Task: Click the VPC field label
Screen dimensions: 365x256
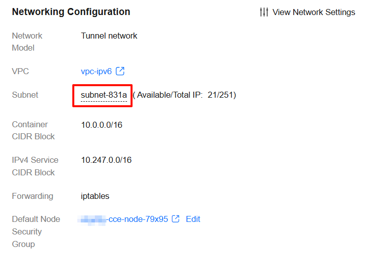Action: pyautogui.click(x=21, y=72)
